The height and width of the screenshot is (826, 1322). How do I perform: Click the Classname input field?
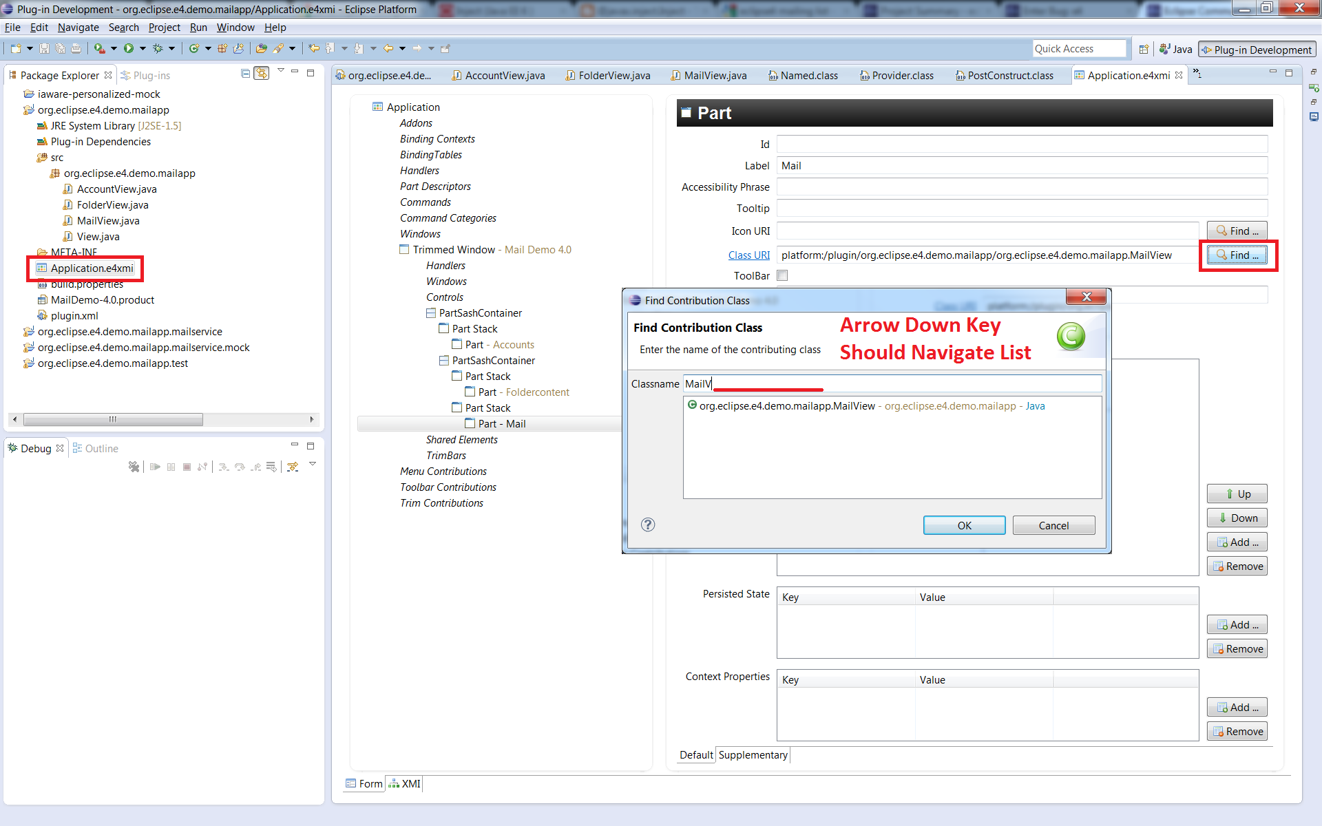pyautogui.click(x=892, y=383)
